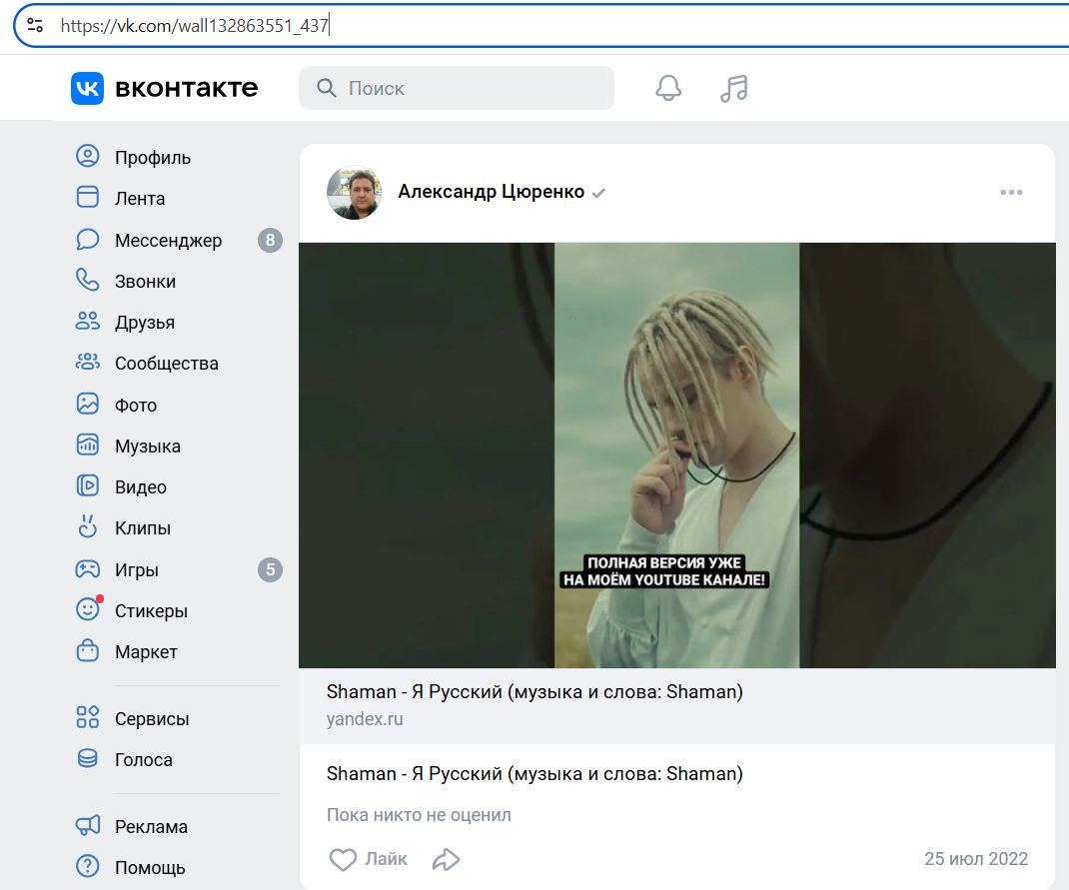
Task: Share the post via the share arrow
Action: coord(446,858)
